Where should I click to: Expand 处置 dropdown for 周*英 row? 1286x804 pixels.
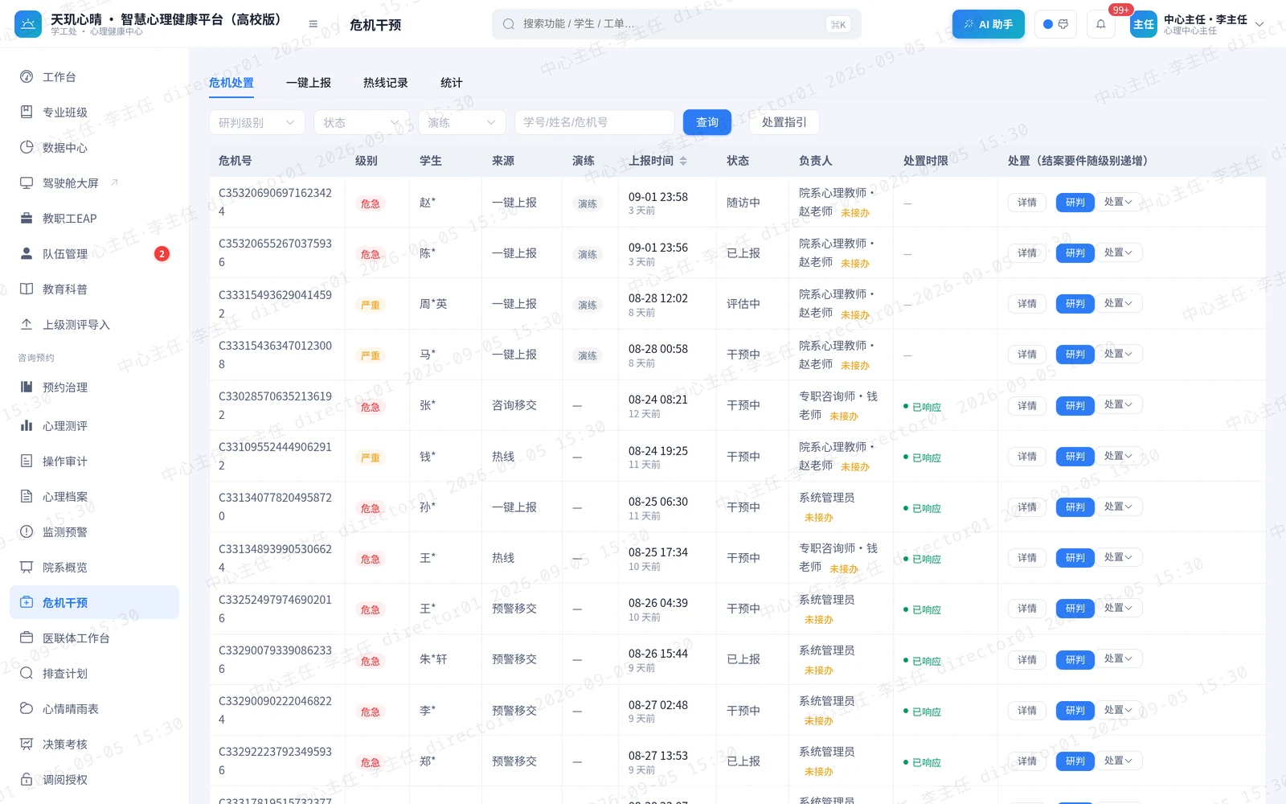tap(1118, 303)
